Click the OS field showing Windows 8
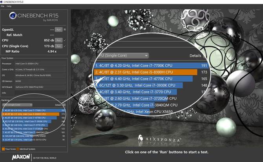 pos(40,75)
